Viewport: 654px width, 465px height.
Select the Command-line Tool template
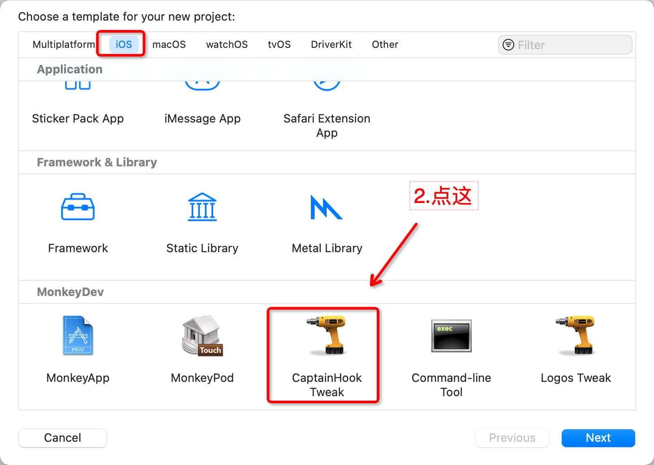point(451,336)
